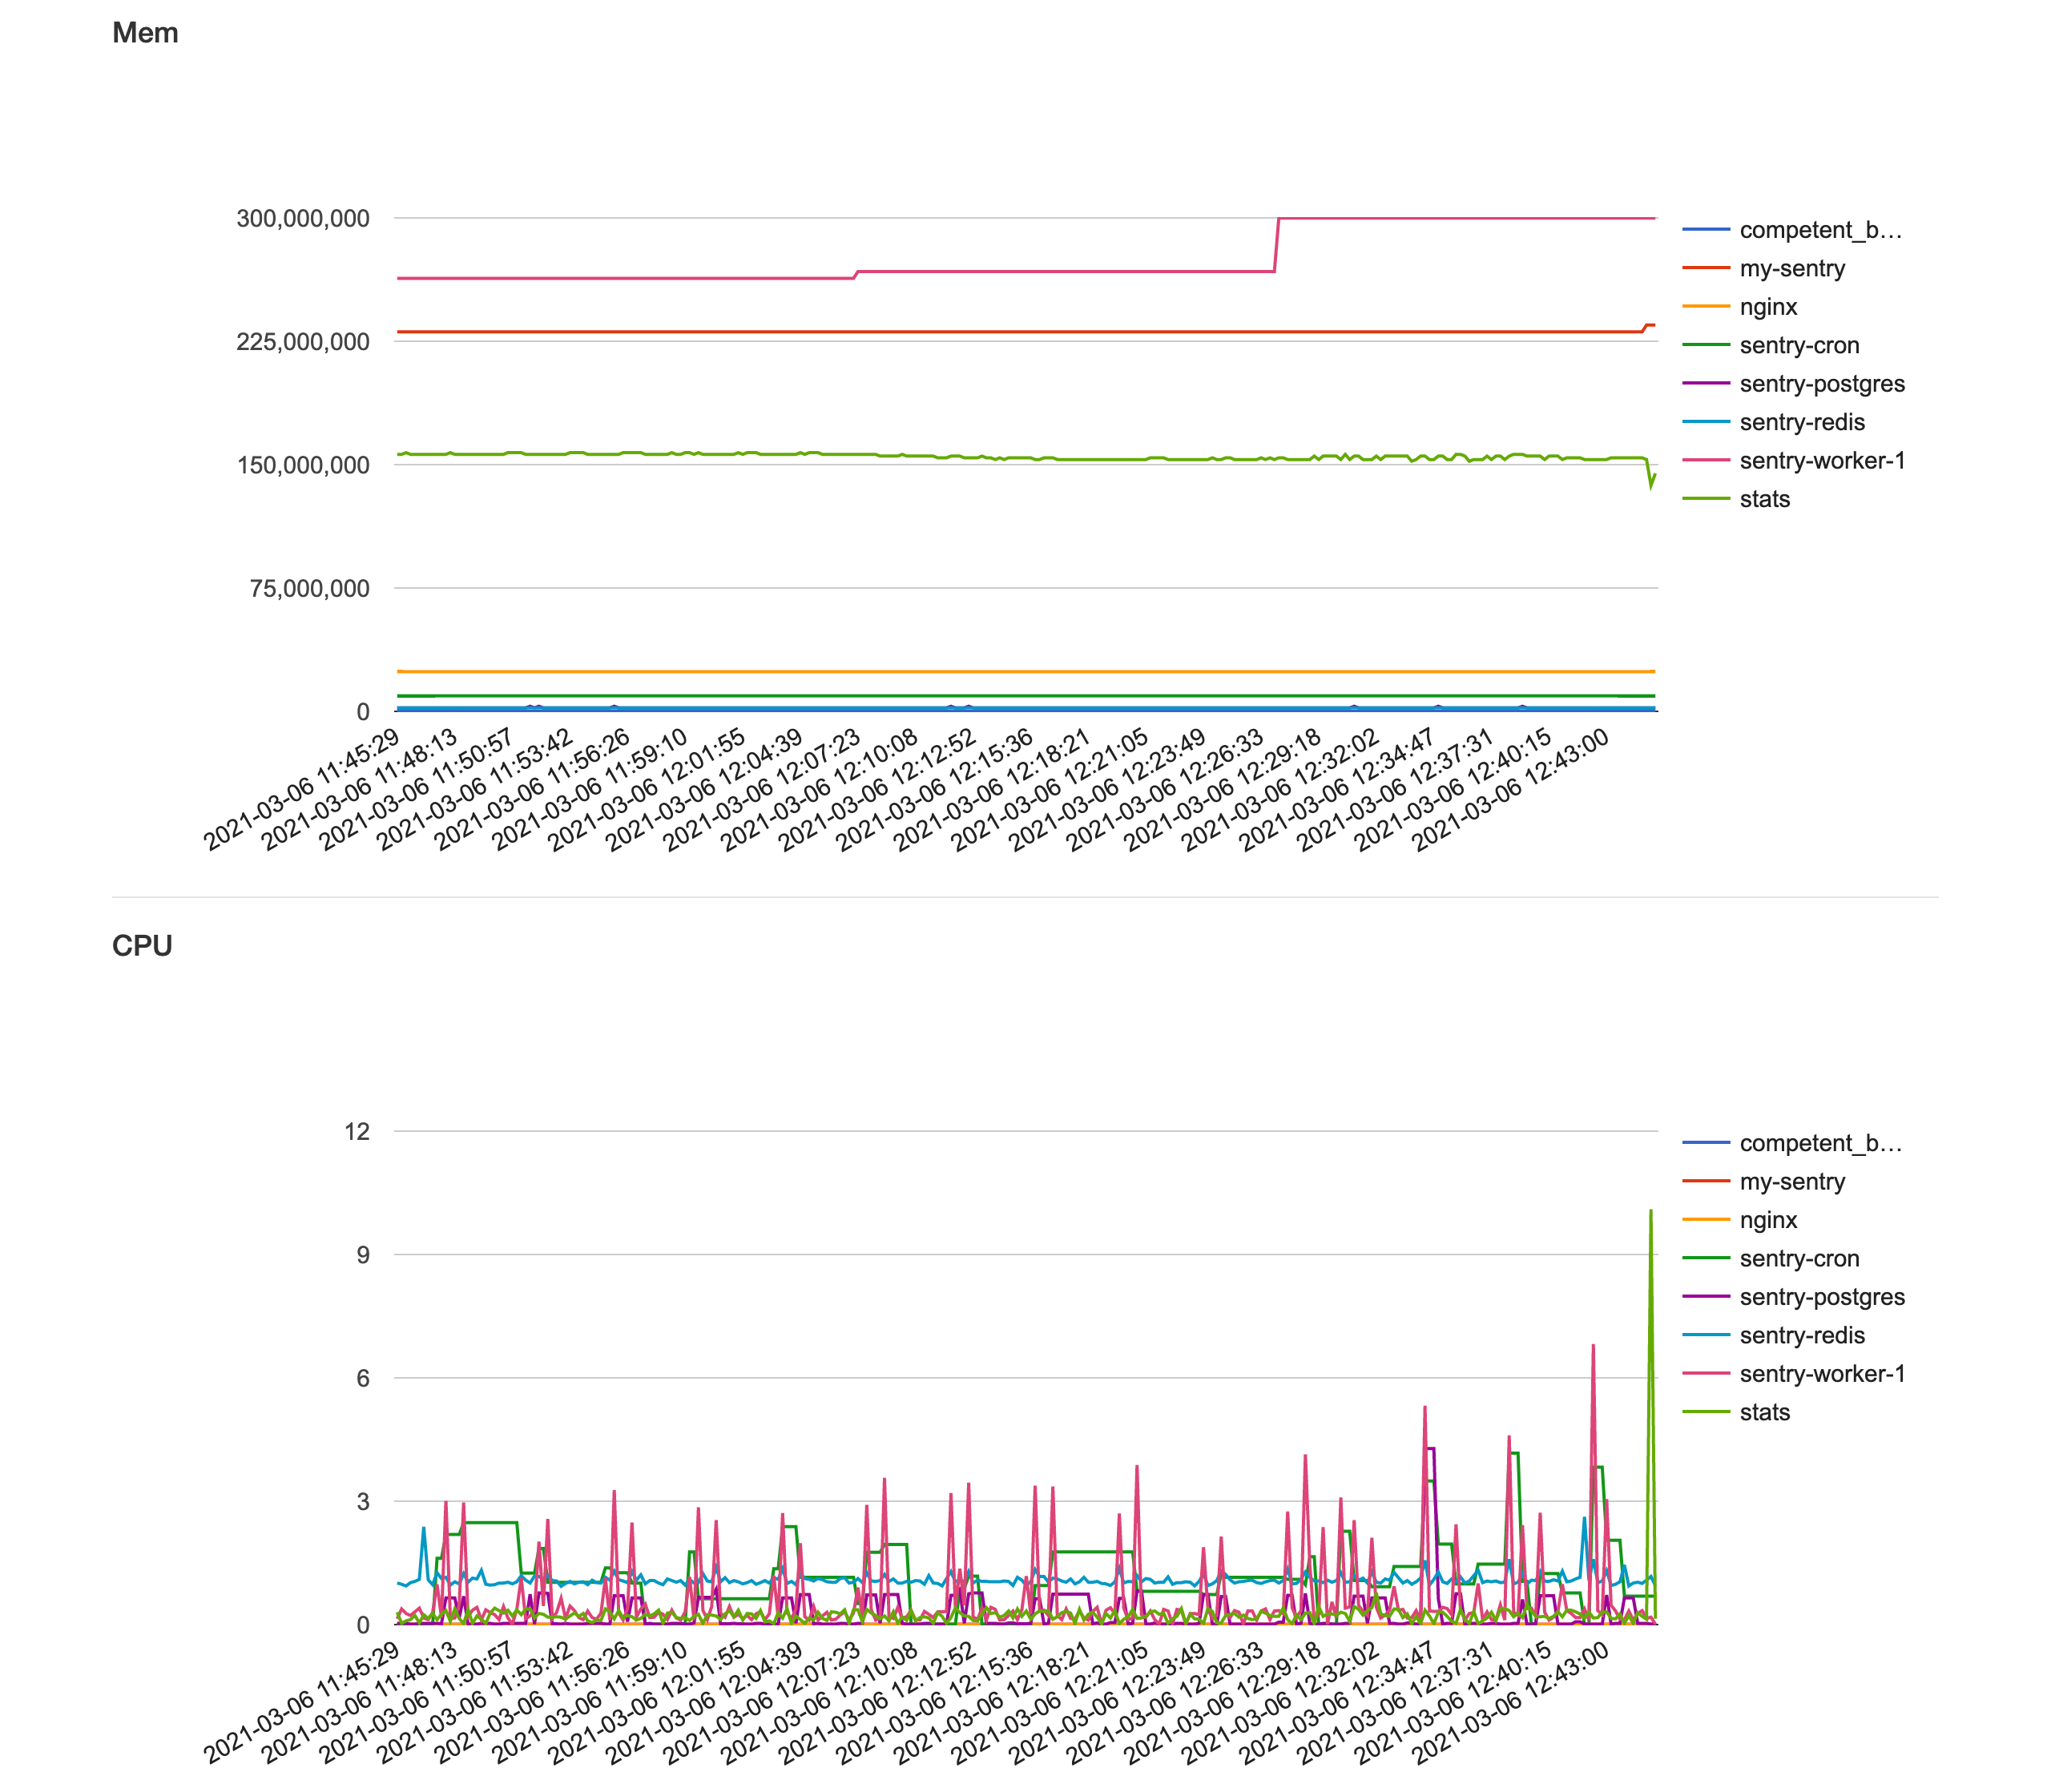
Task: Click nginx legend entry in CPU chart
Action: (x=1740, y=1220)
